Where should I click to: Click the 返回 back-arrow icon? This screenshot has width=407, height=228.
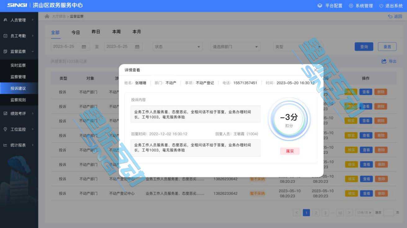tap(390, 16)
